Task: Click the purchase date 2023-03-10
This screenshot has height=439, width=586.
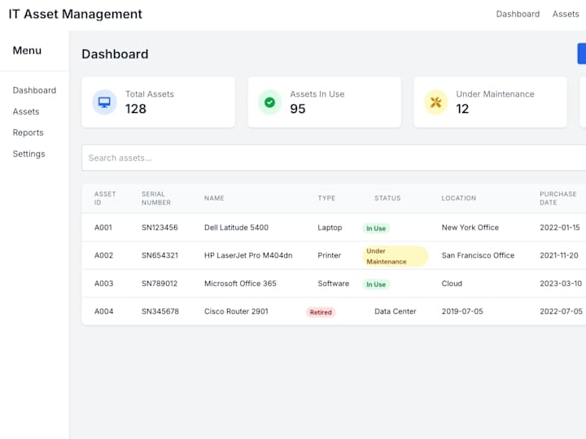Action: pos(561,284)
